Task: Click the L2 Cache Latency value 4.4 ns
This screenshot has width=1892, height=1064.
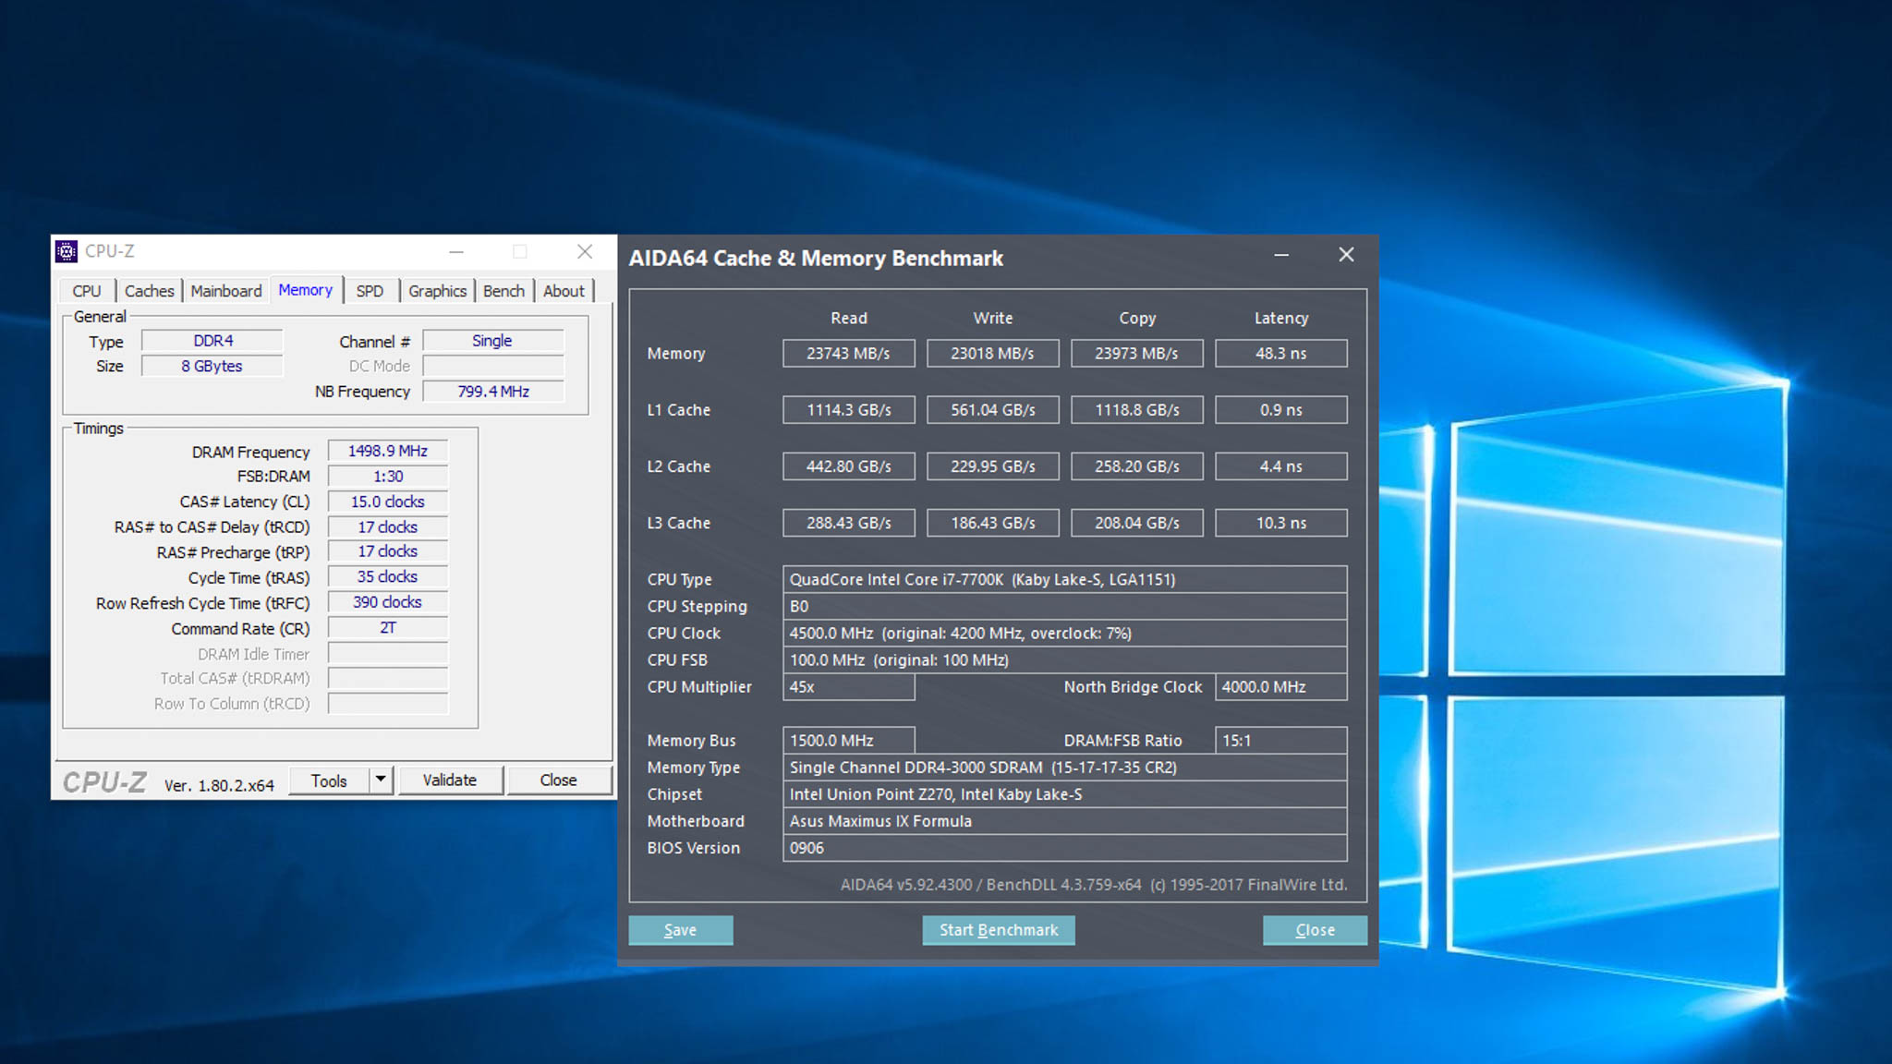Action: tap(1281, 466)
